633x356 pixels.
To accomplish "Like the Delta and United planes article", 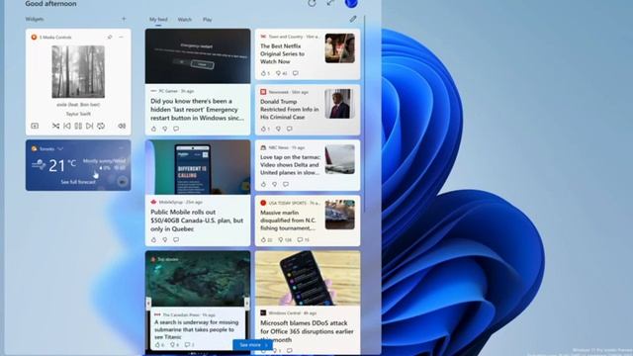I will 263,185.
